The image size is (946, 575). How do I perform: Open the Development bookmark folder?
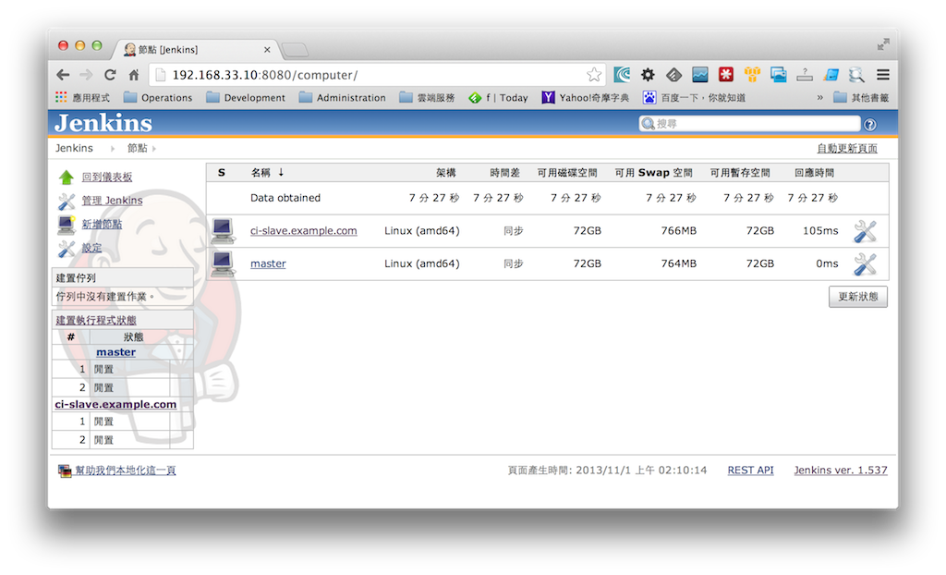[x=246, y=98]
